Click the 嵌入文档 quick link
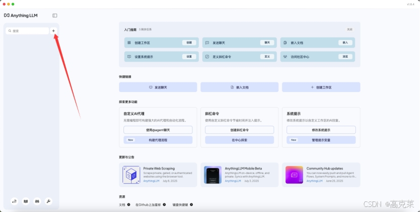 point(239,87)
